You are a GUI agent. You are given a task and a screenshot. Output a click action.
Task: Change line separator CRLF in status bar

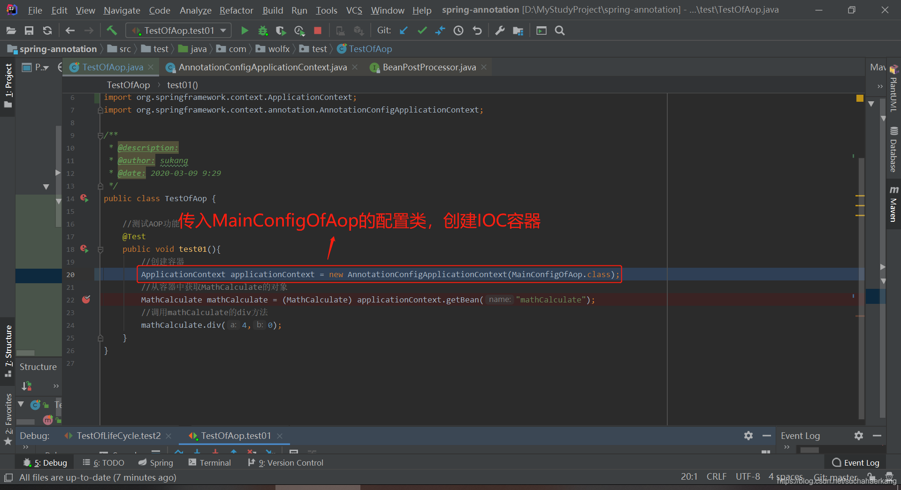point(716,477)
